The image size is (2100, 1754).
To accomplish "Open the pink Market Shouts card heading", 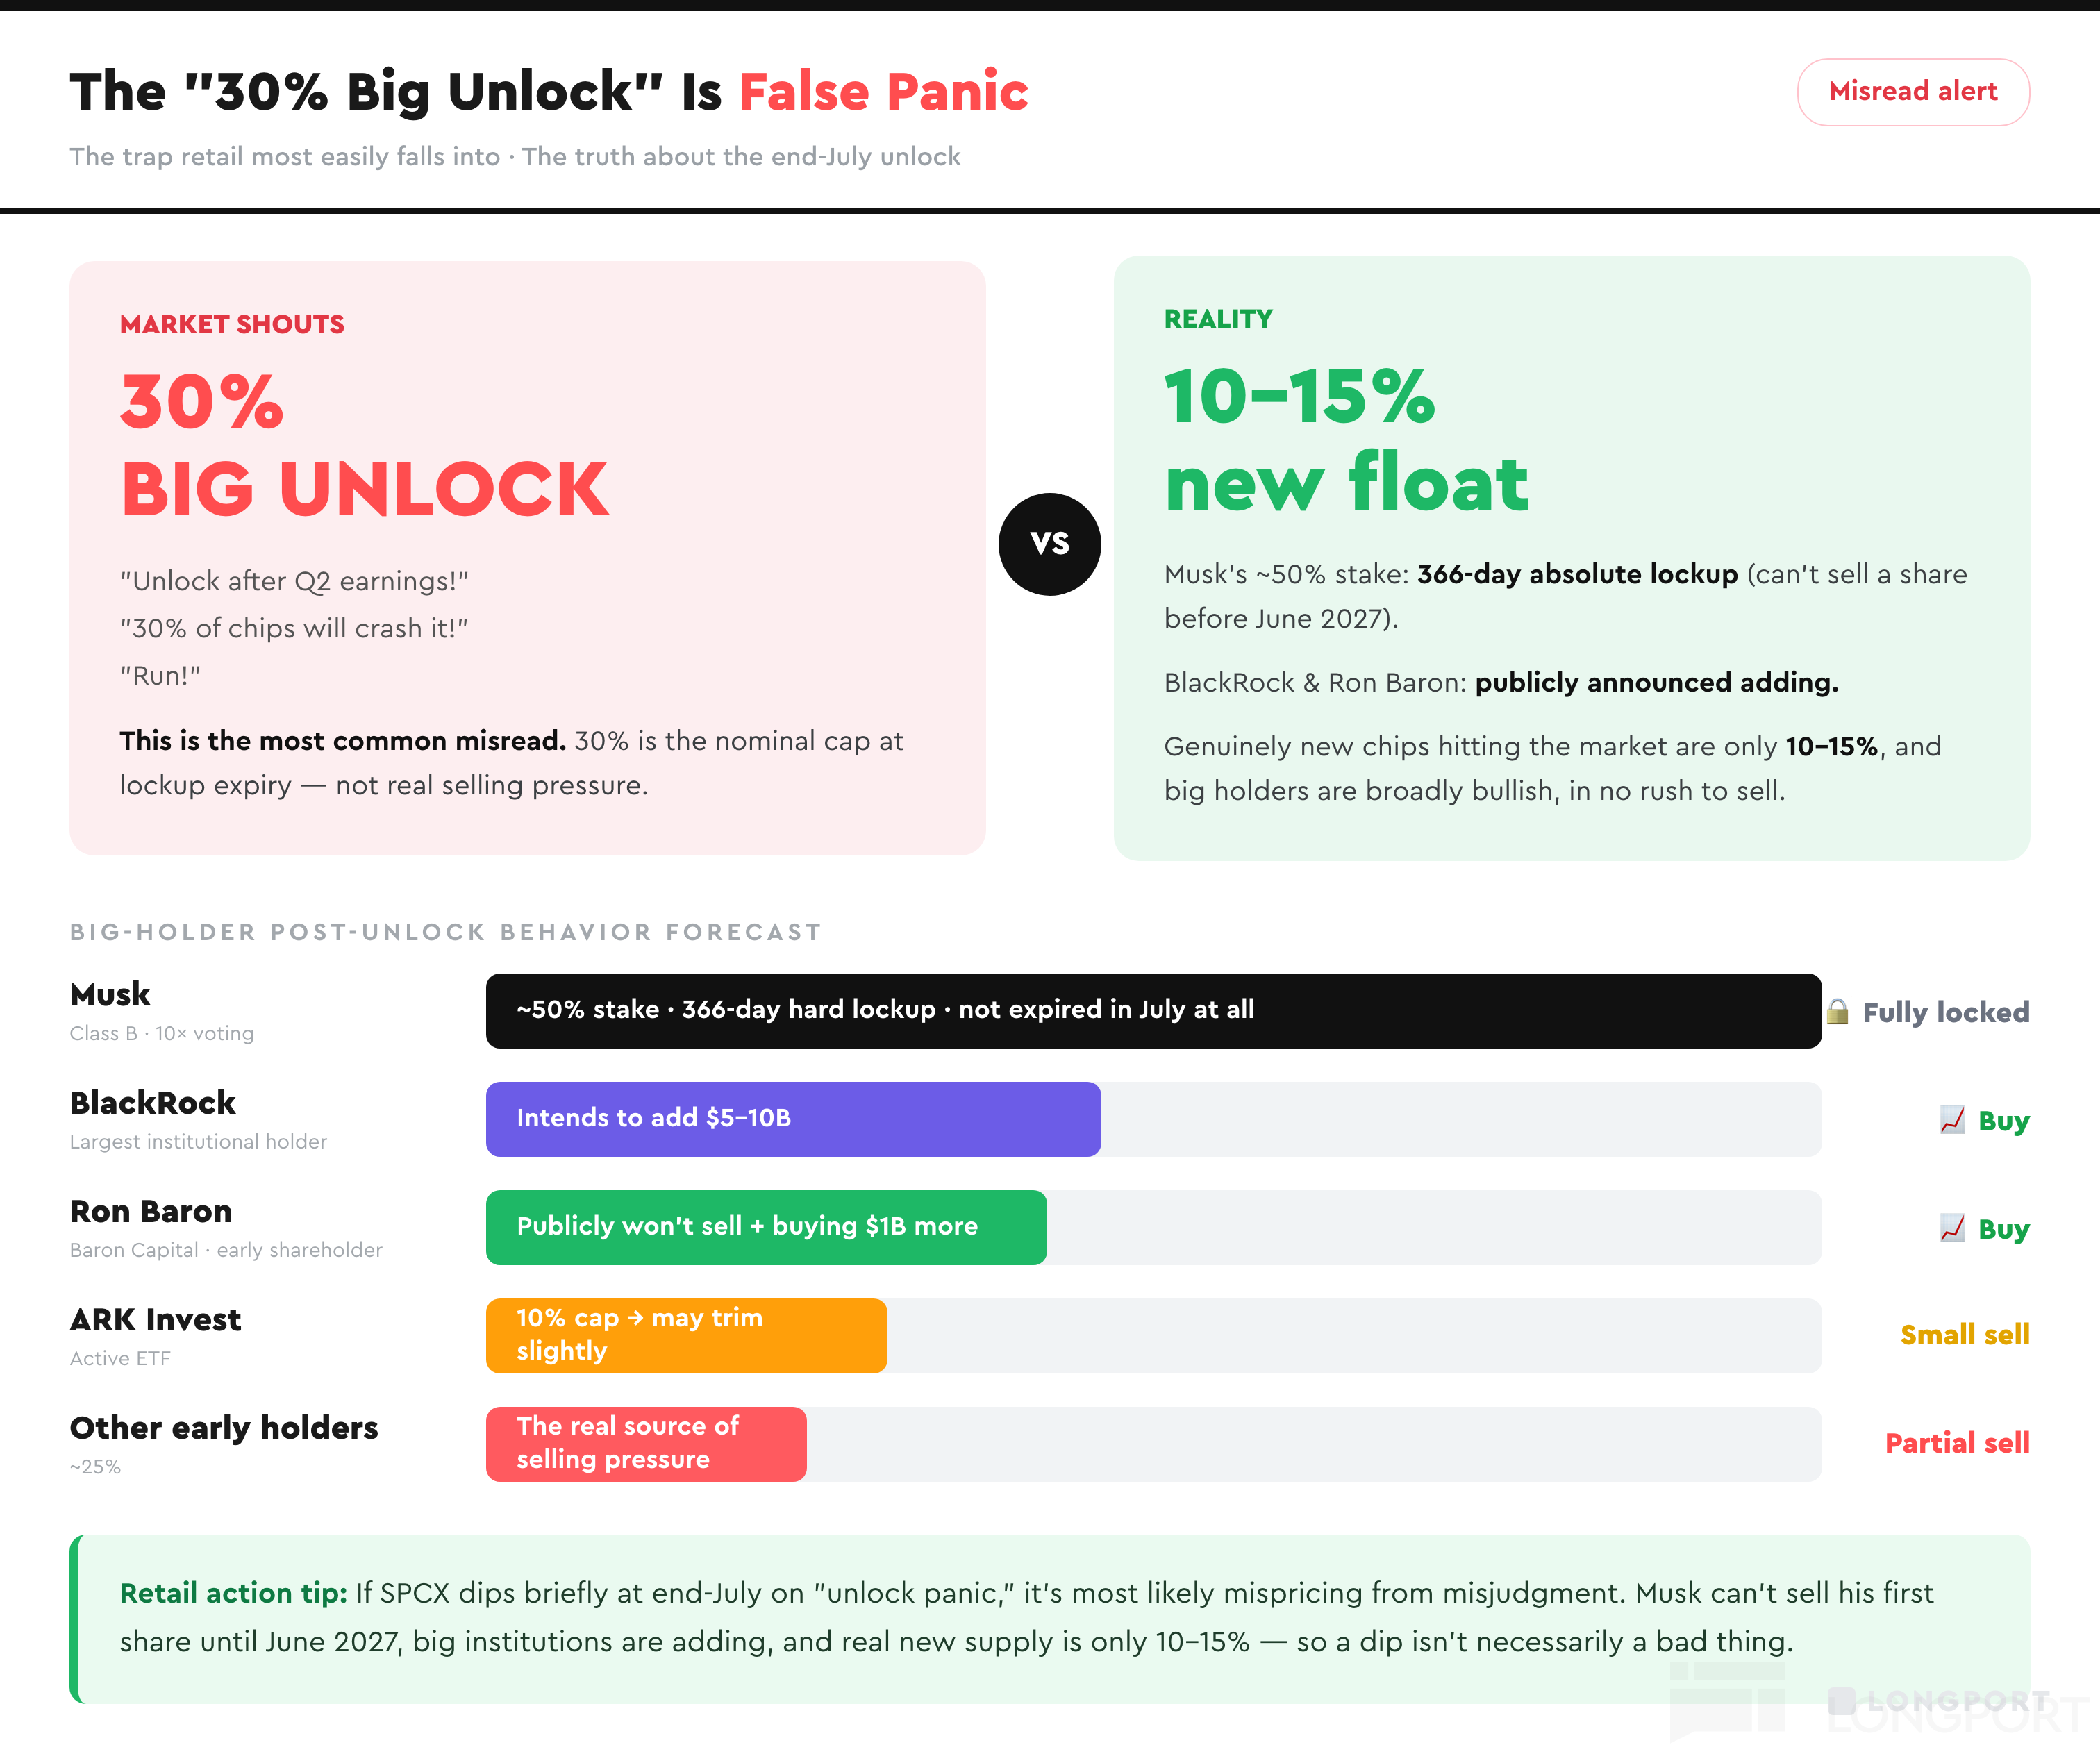I will 232,324.
